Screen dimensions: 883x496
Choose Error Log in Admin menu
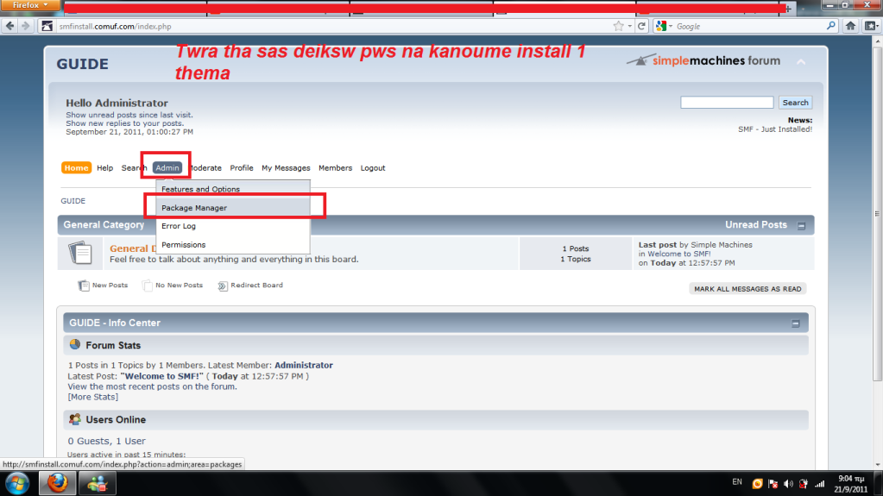point(179,226)
